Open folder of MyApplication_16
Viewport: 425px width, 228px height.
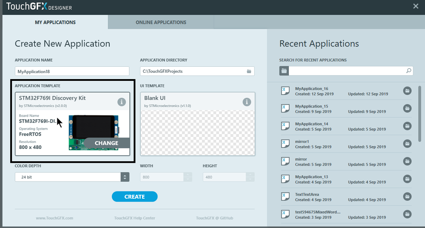(x=407, y=91)
